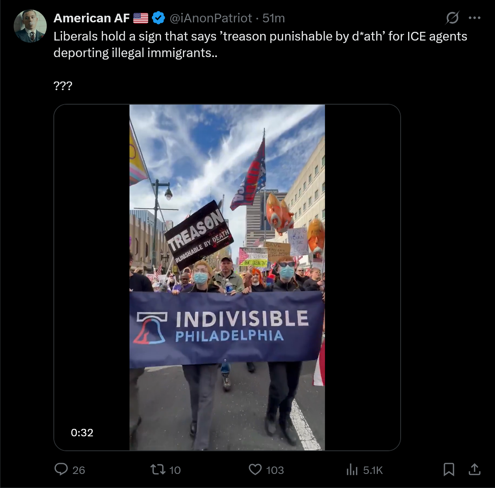Image resolution: width=495 pixels, height=488 pixels.
Task: Share the post using the upload arrow icon
Action: point(474,469)
